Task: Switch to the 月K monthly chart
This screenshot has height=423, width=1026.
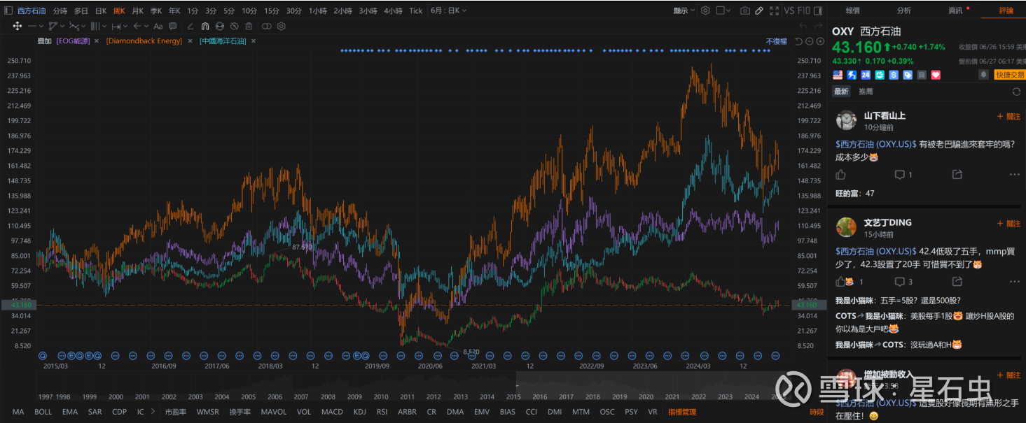Action: pyautogui.click(x=137, y=10)
